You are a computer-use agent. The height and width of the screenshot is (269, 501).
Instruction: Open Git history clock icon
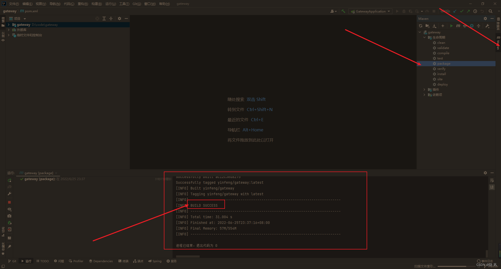(475, 11)
